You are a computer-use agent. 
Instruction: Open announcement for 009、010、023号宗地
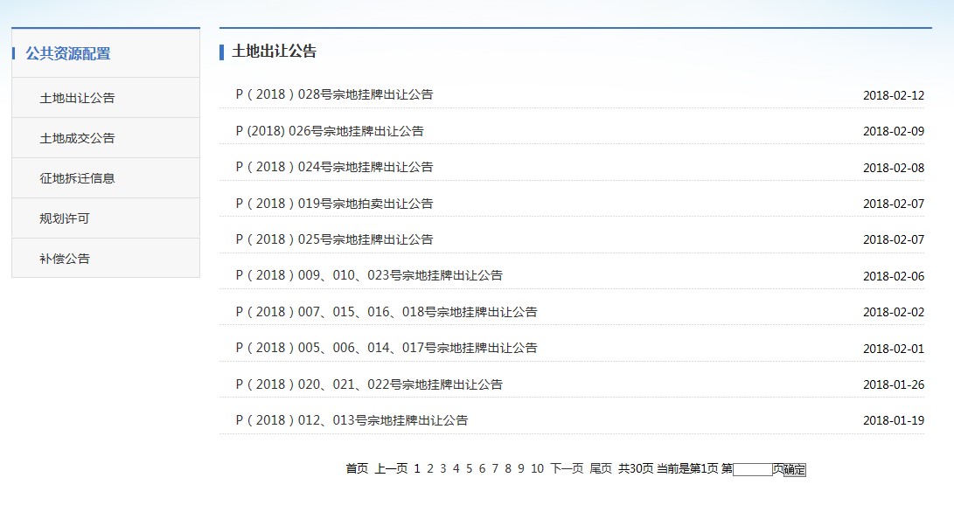pos(369,275)
